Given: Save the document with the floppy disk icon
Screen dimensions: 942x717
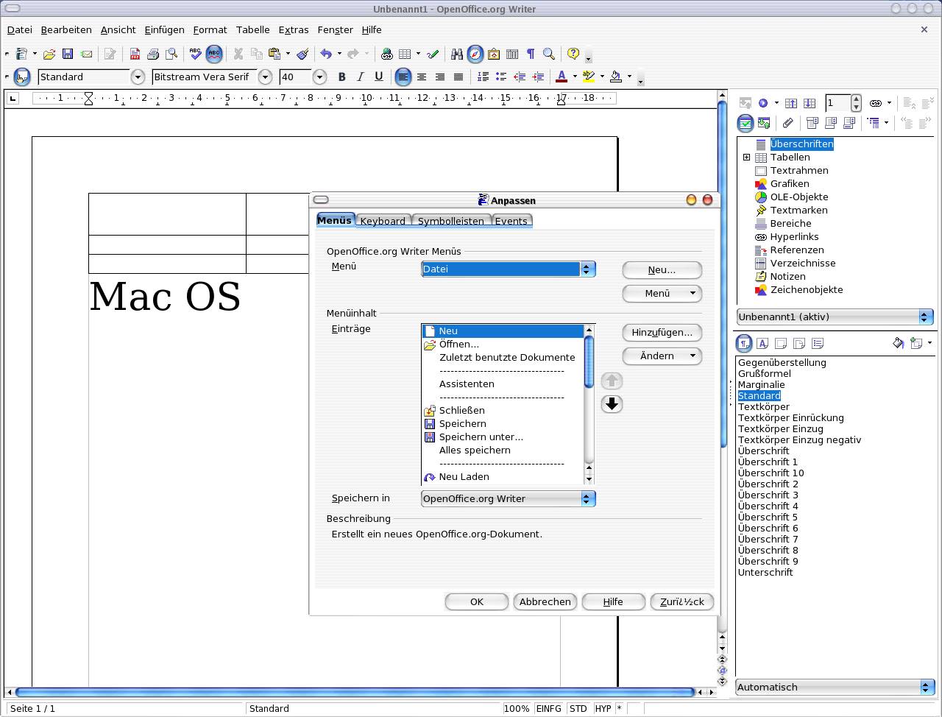Looking at the screenshot, I should [x=68, y=54].
